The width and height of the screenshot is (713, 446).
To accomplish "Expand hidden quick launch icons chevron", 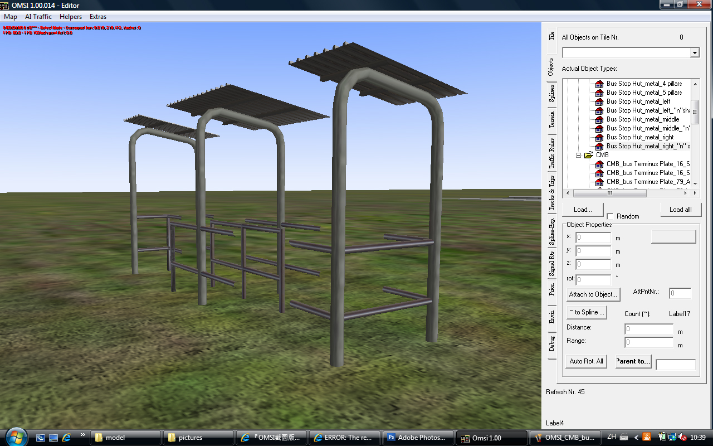I will (x=83, y=434).
